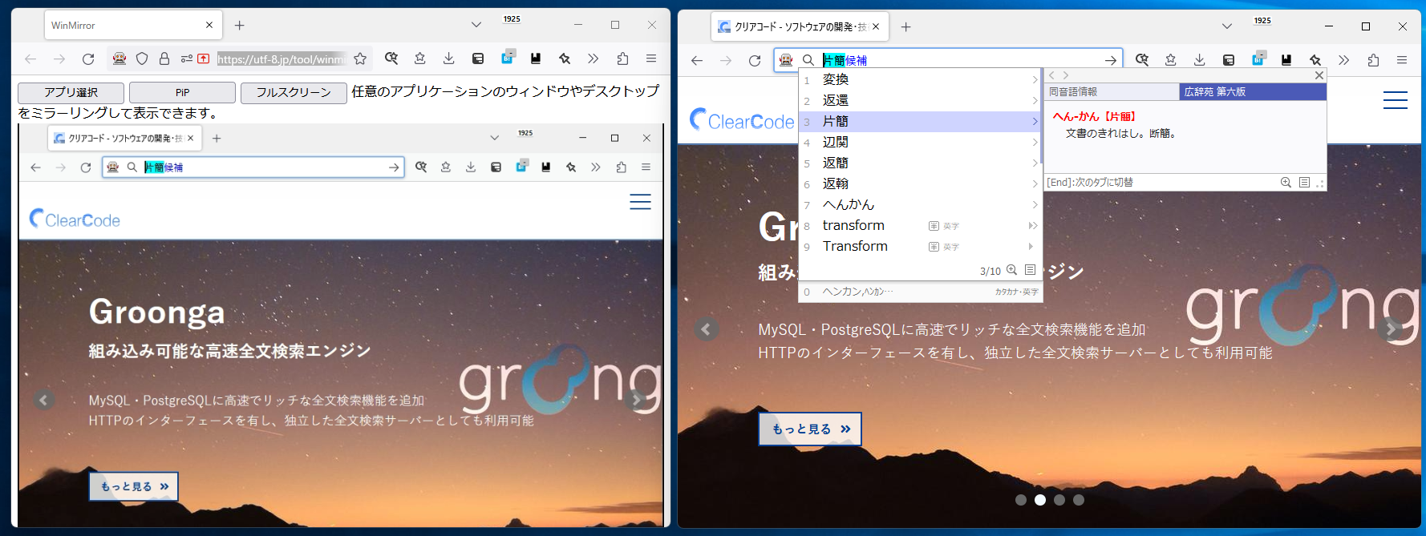
Task: Click the pin extension icon in WinMirror window toolbar
Action: (565, 58)
